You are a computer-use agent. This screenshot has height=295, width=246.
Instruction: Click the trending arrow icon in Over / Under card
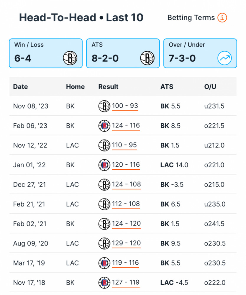[224, 58]
